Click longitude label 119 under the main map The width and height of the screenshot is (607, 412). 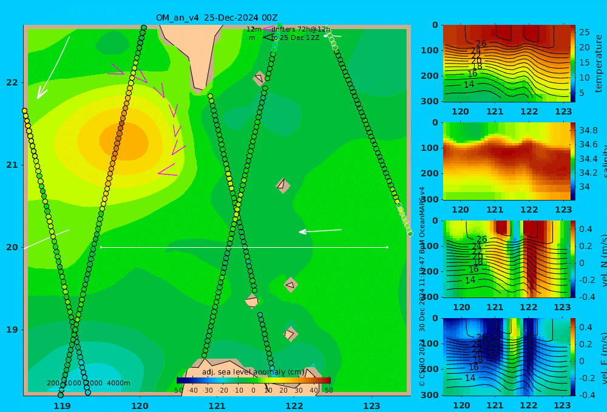pos(63,406)
